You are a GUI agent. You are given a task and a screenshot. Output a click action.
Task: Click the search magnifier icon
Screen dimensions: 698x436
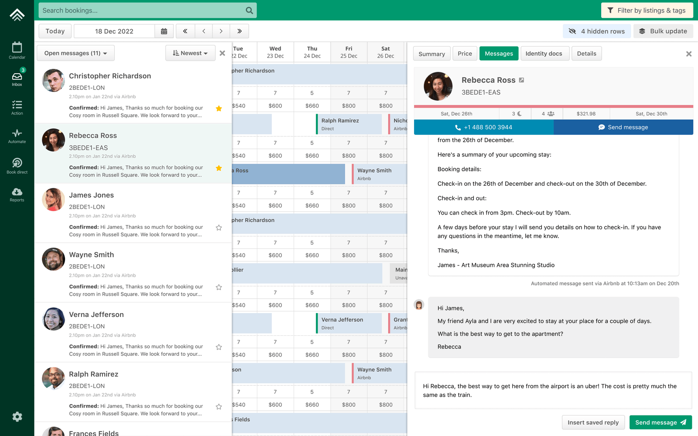(249, 10)
